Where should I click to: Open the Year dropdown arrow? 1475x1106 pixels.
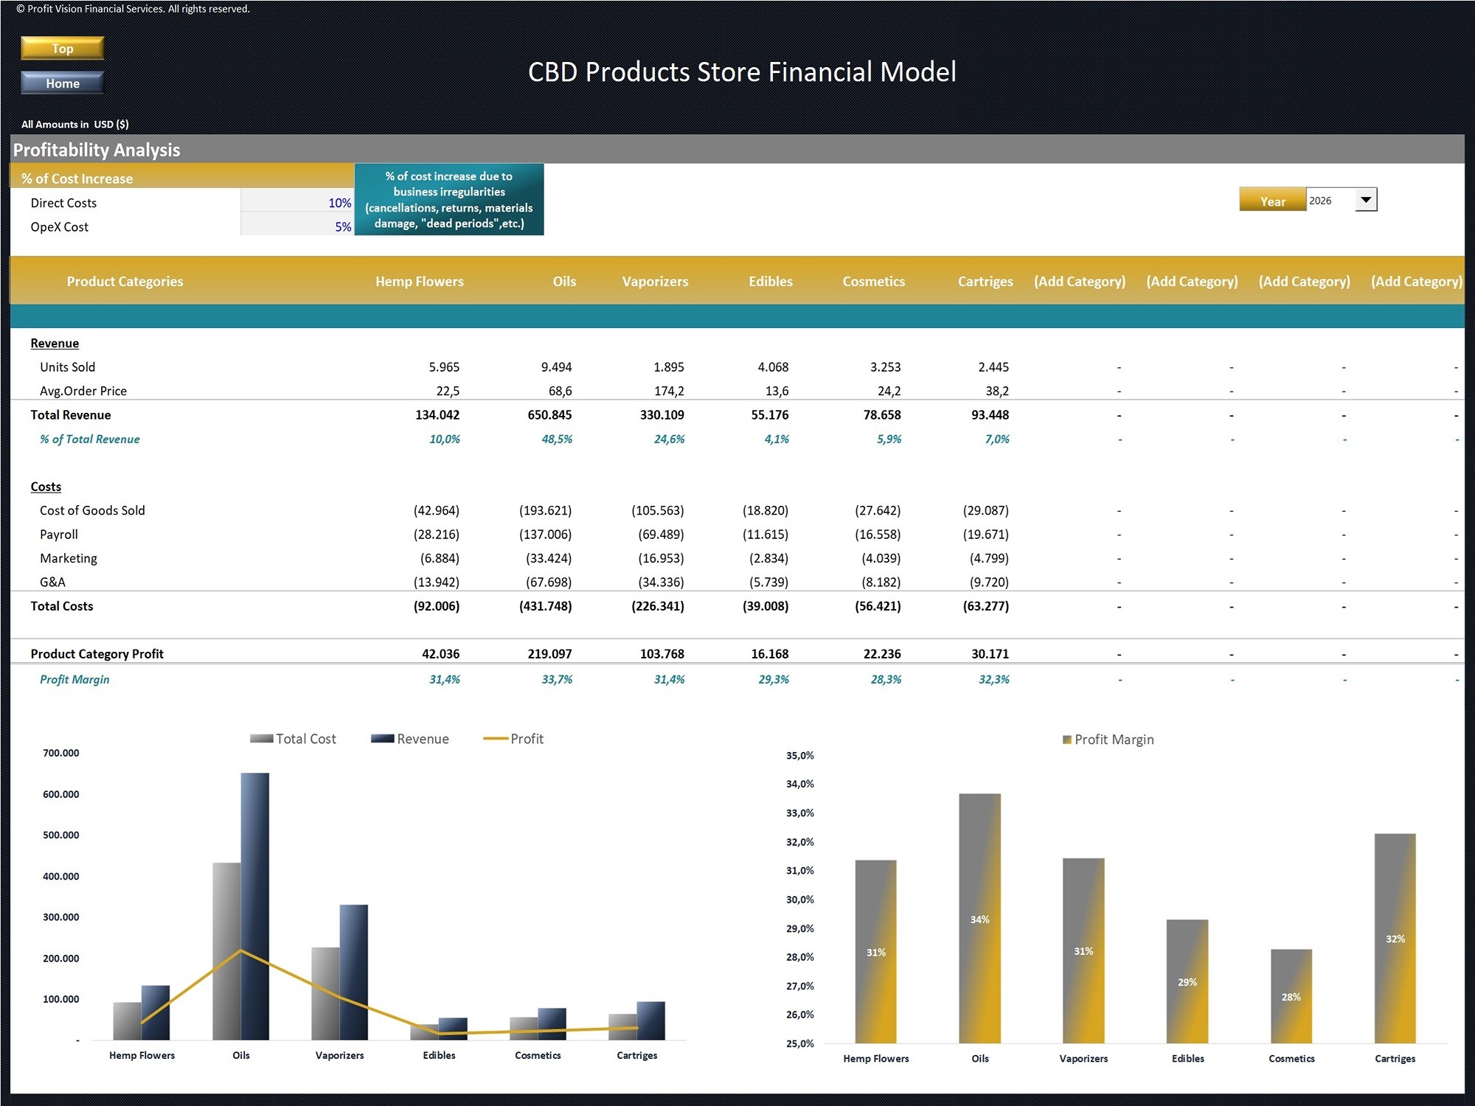coord(1366,200)
